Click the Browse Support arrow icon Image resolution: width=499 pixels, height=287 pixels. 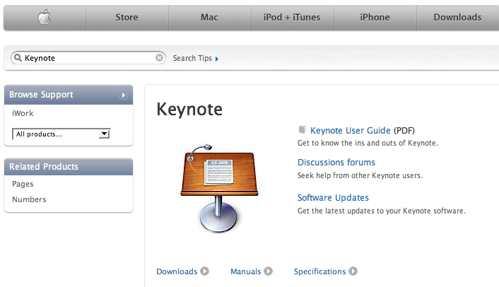pyautogui.click(x=123, y=95)
